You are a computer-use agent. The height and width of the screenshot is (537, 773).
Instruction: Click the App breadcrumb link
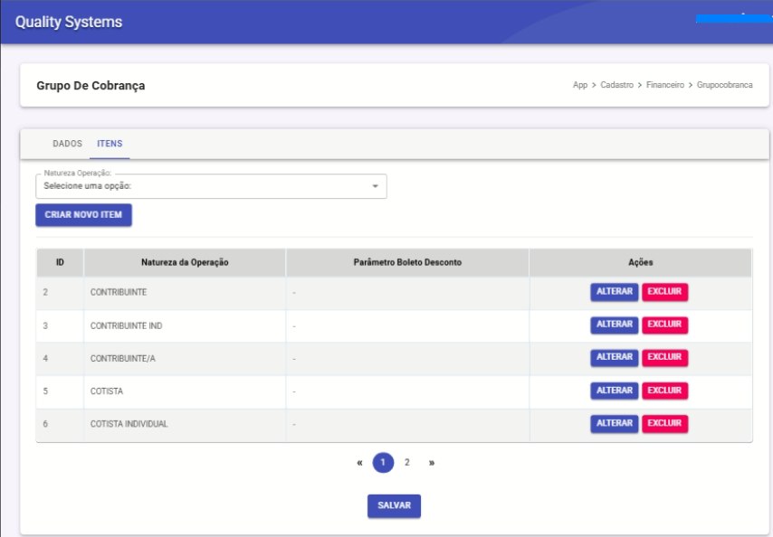coord(580,85)
